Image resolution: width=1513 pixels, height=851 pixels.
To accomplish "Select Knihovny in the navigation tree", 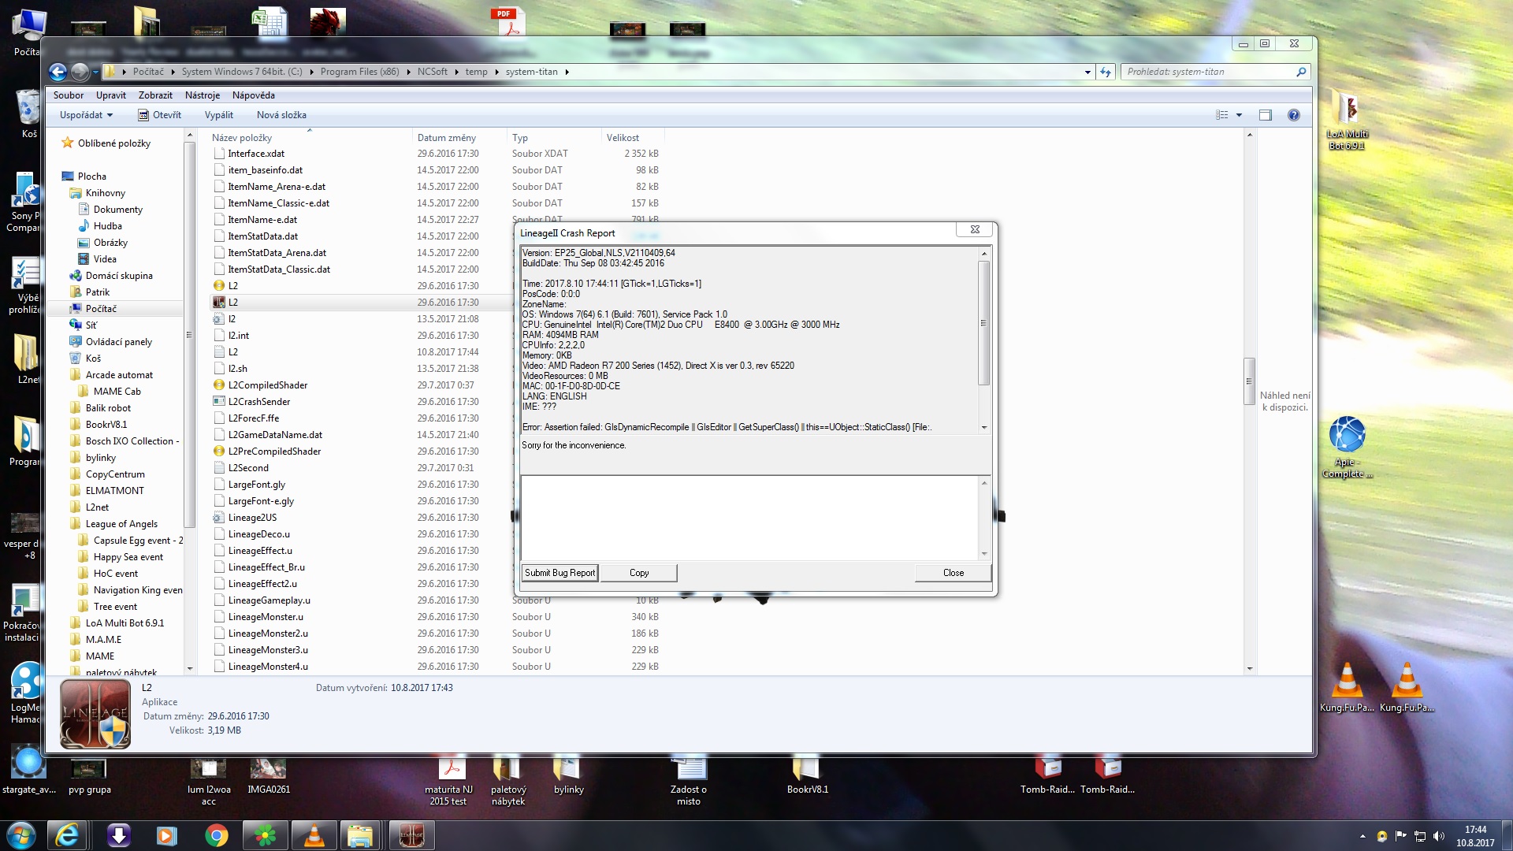I will 105,193.
